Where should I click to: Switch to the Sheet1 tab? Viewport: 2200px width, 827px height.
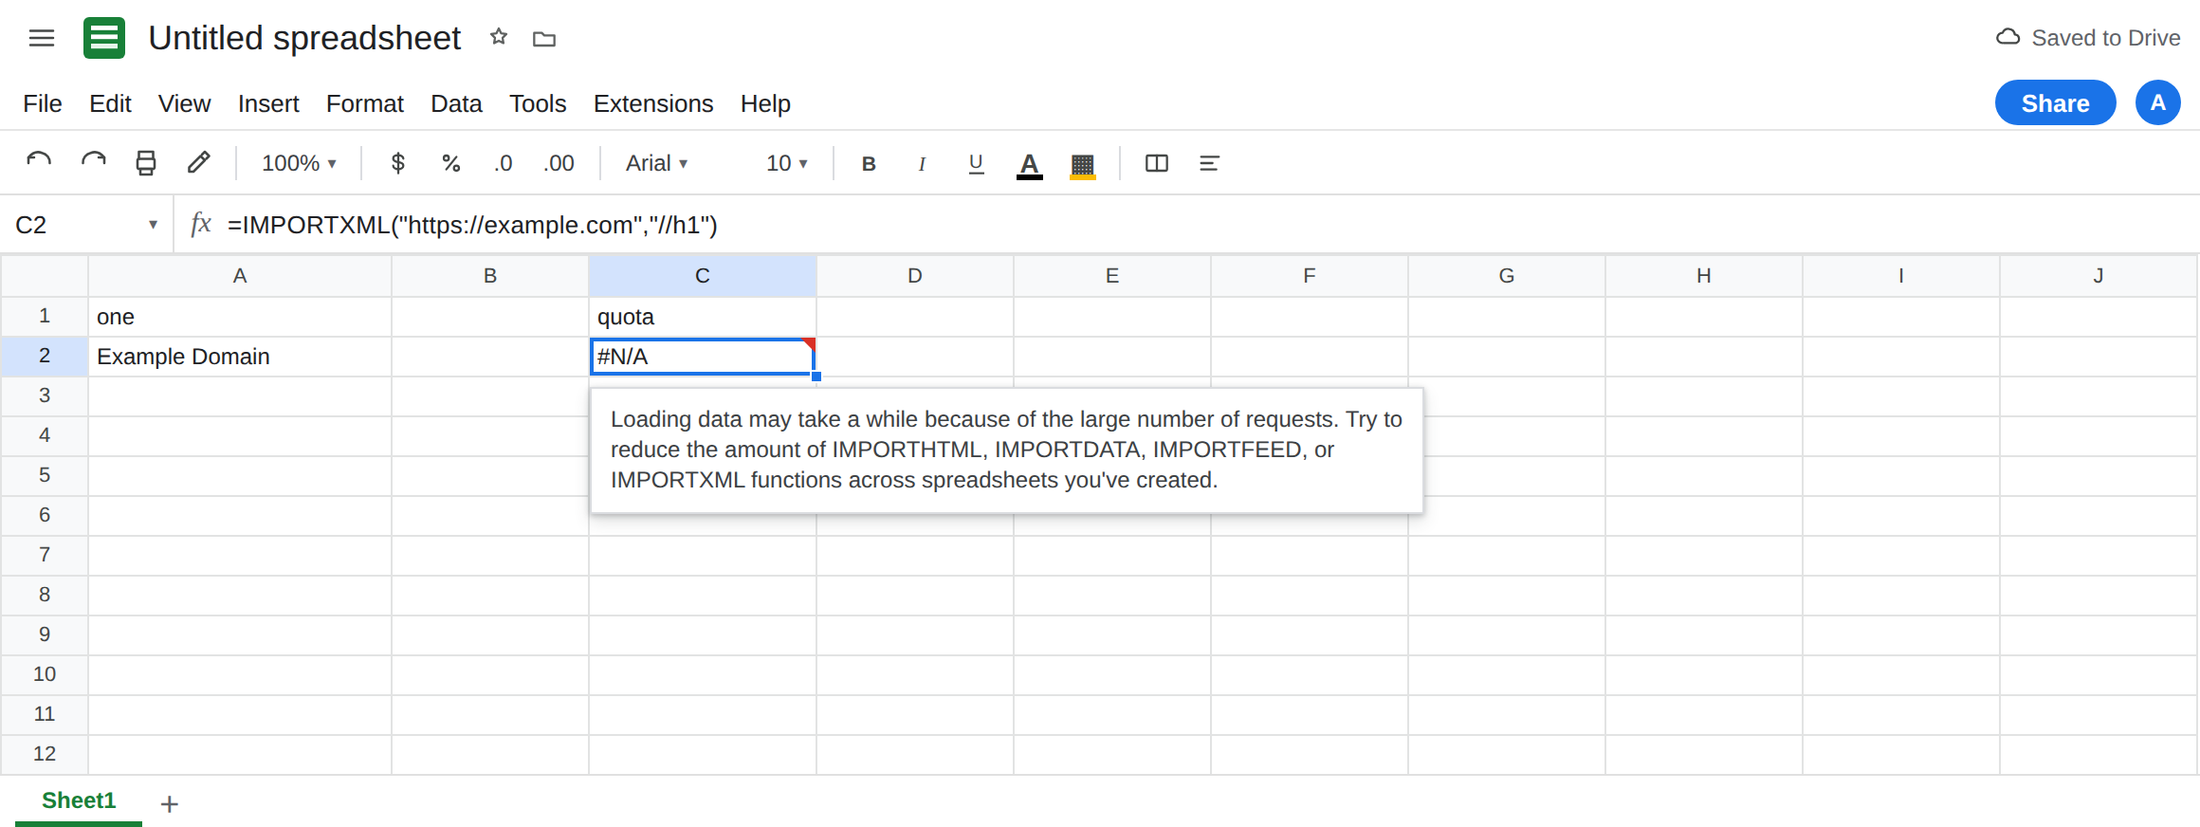pos(79,800)
